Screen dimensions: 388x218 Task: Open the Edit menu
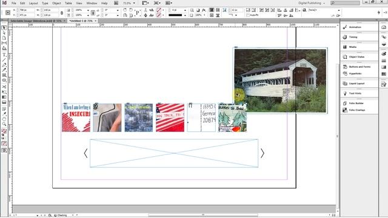(22, 3)
